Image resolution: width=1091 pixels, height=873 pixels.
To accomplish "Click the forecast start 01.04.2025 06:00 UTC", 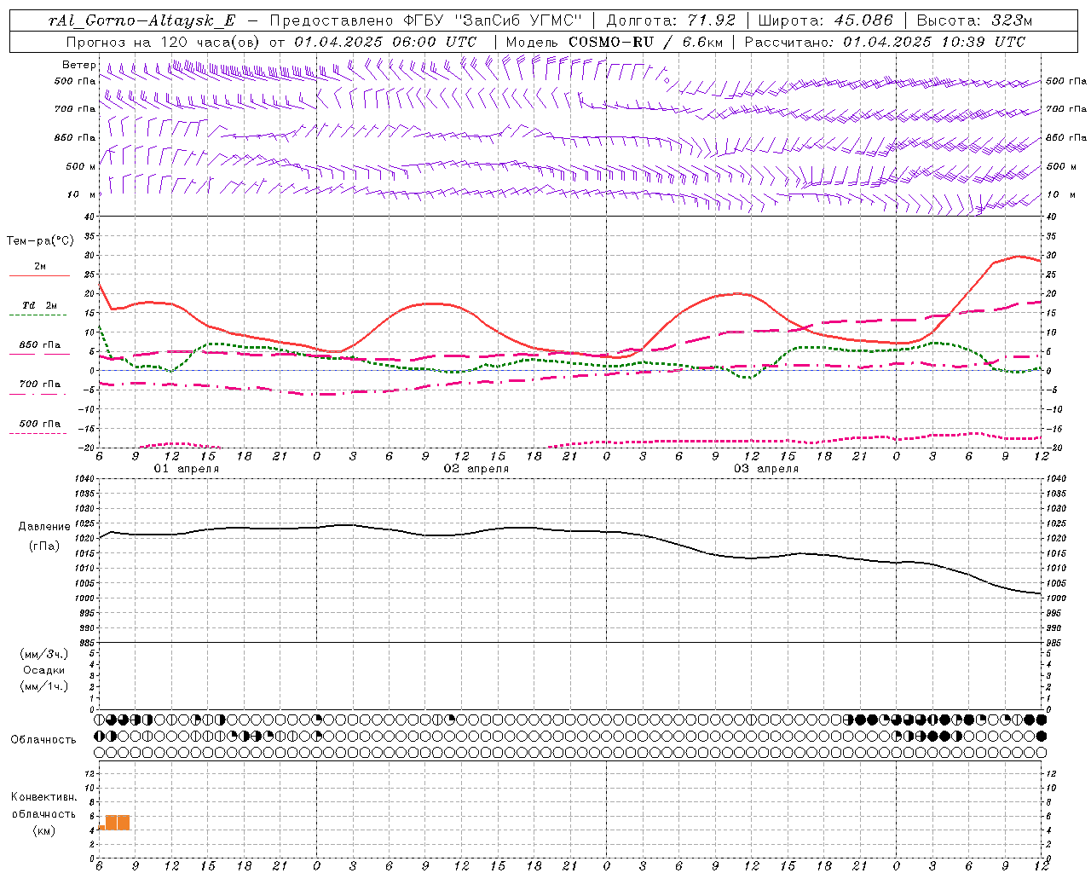I will [385, 42].
